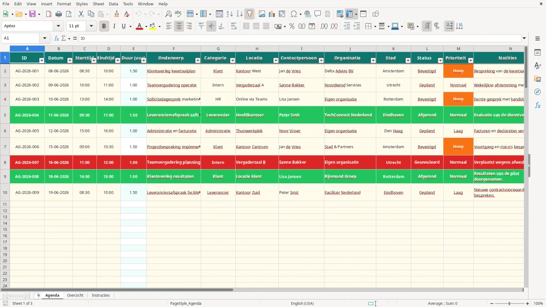546x307 pixels.
Task: Save the document with the Save icon
Action: tap(32, 14)
